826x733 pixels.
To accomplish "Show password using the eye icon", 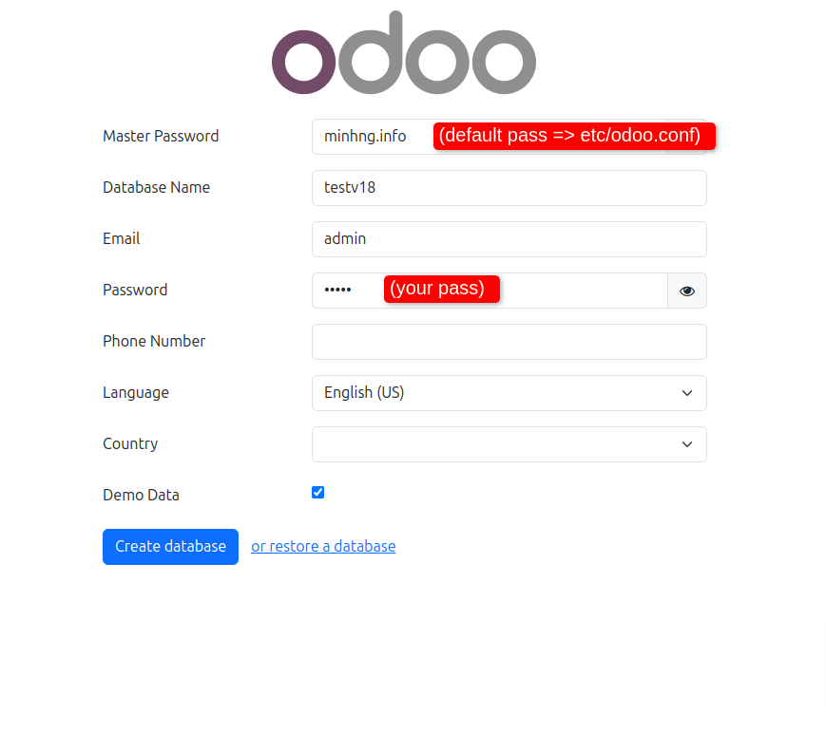I will click(x=687, y=291).
